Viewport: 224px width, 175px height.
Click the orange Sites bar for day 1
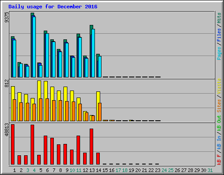tap(14, 110)
